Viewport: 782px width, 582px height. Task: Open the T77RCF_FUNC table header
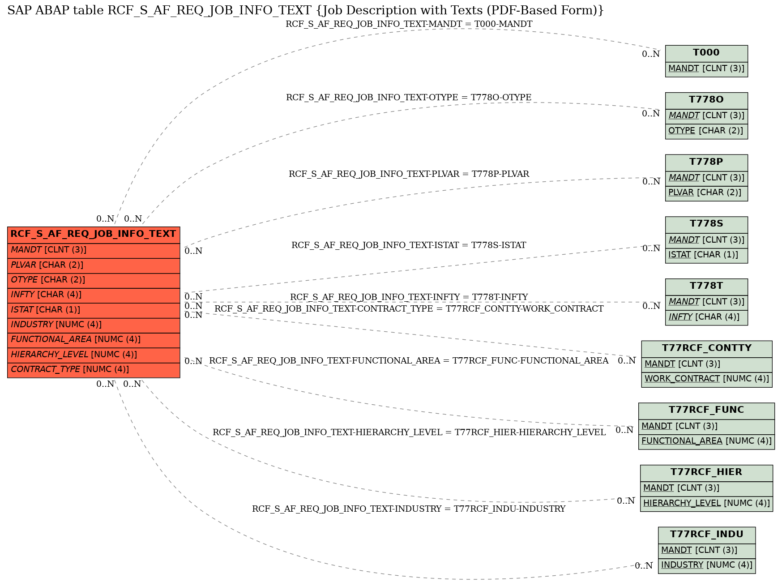(706, 411)
